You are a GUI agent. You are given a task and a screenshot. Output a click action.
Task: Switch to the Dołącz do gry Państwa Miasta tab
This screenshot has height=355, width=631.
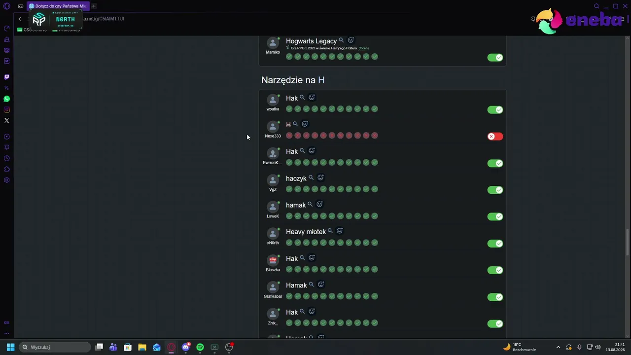pyautogui.click(x=57, y=6)
